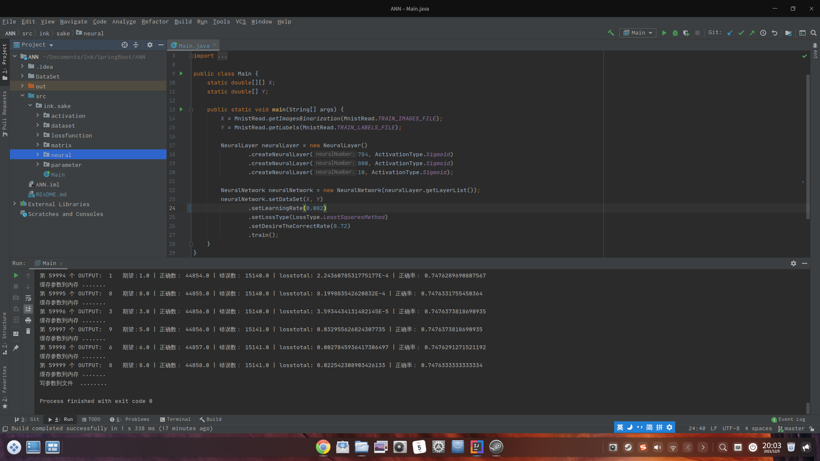Switch to the Terminal tool window tab
The width and height of the screenshot is (820, 461).
175,419
